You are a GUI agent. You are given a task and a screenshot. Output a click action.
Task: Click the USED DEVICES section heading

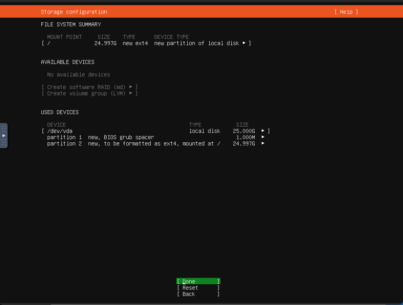[x=60, y=112]
